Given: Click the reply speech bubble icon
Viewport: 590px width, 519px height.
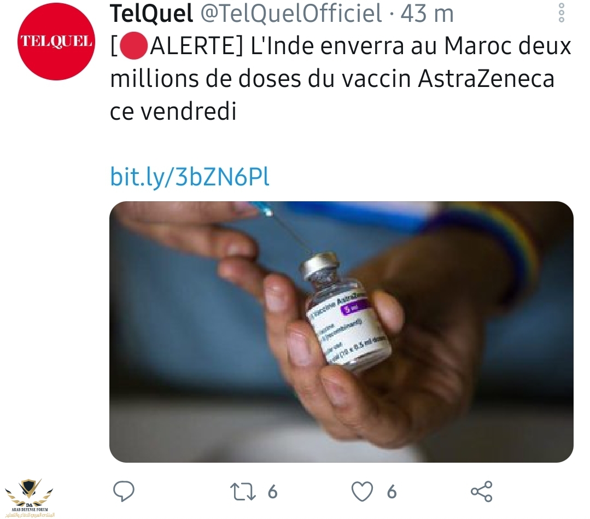Looking at the screenshot, I should pos(124,491).
